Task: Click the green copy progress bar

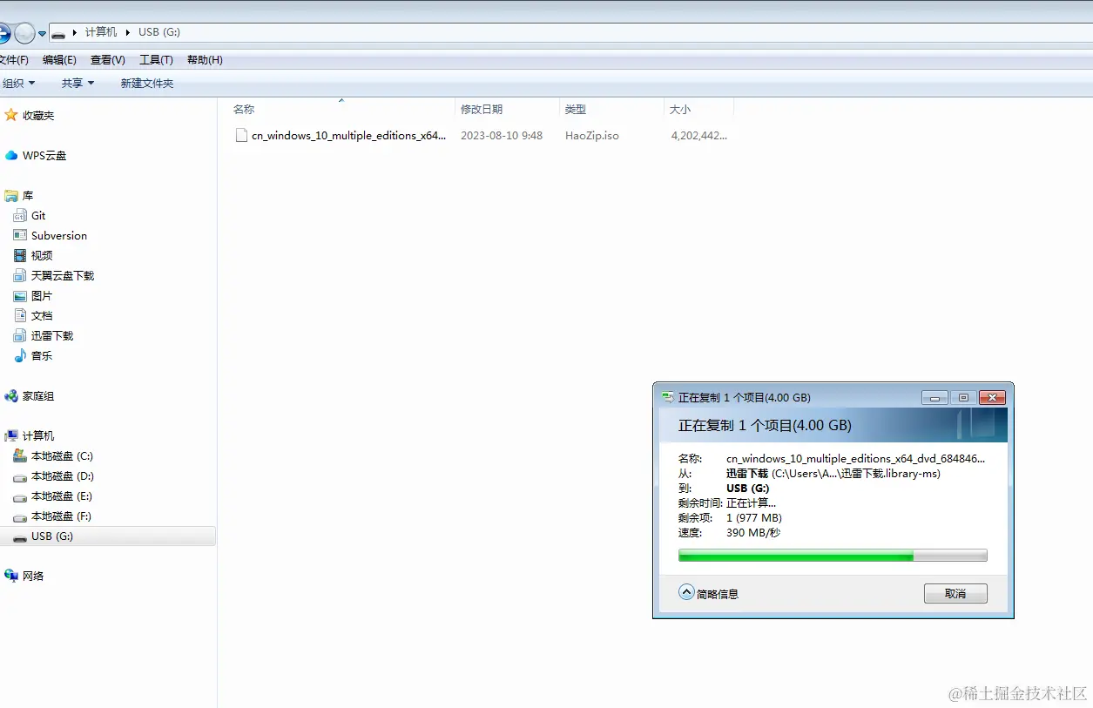Action: pos(833,556)
